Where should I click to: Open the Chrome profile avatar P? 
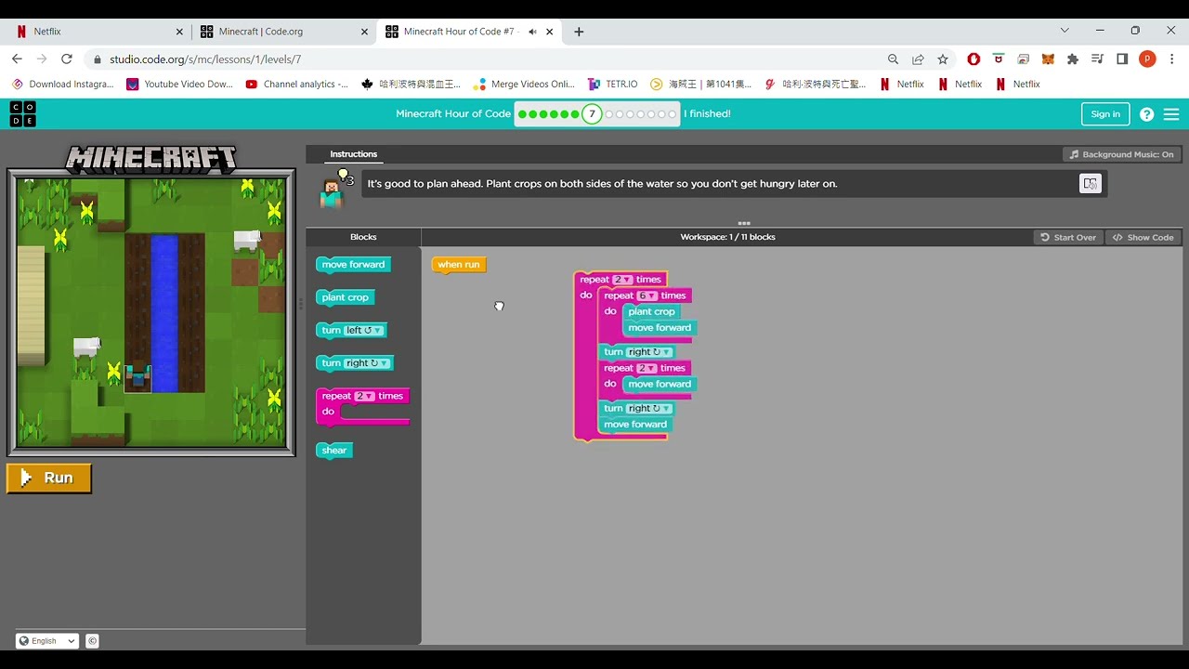pos(1147,59)
